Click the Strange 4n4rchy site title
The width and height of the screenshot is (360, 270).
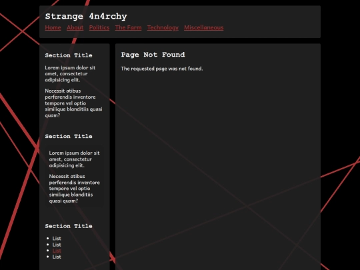(x=86, y=16)
